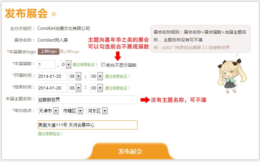Click the 结束时间 date field 2014-01-26
Screen dimensions: 260x162
pyautogui.click(x=52, y=88)
